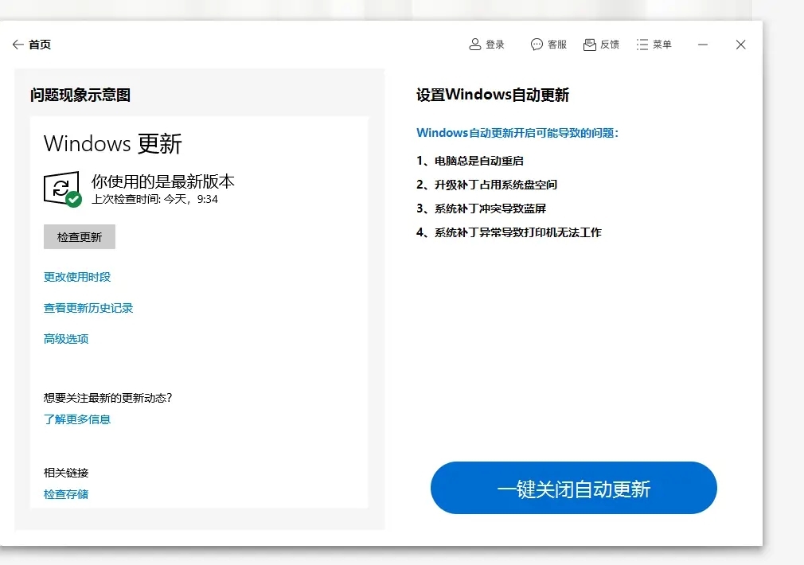Minimize the window with the dash button
The height and width of the screenshot is (565, 804).
coord(703,45)
